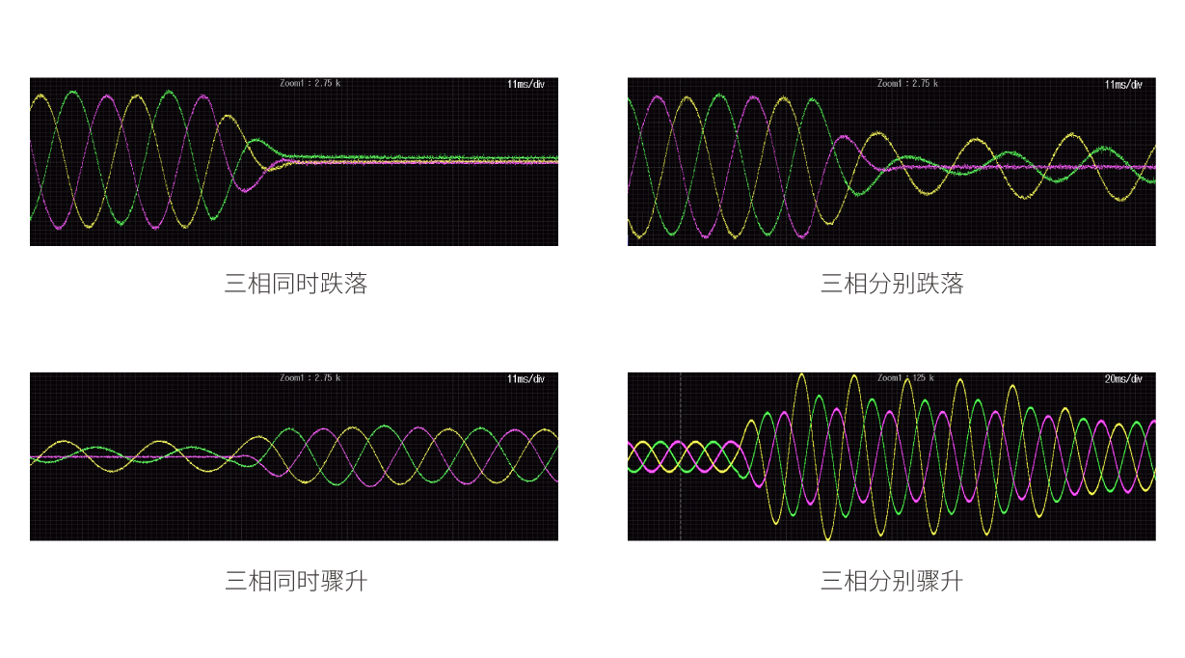Screen dimensions: 1185x658
Task: Click 11ms/div label in 三相同时跌落 plot
Action: pos(525,84)
